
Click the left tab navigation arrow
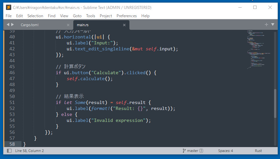click(8, 25)
